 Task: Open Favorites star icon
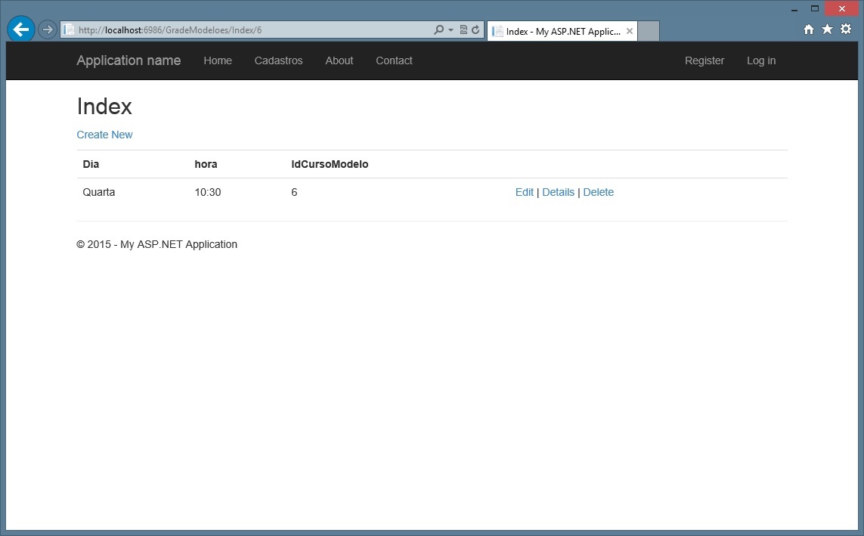(x=827, y=29)
